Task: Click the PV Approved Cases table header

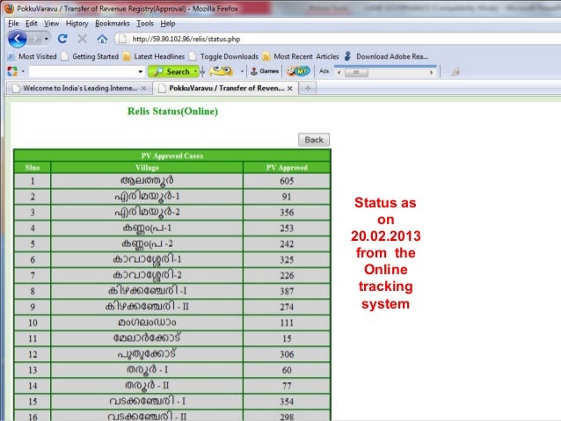Action: 172,156
